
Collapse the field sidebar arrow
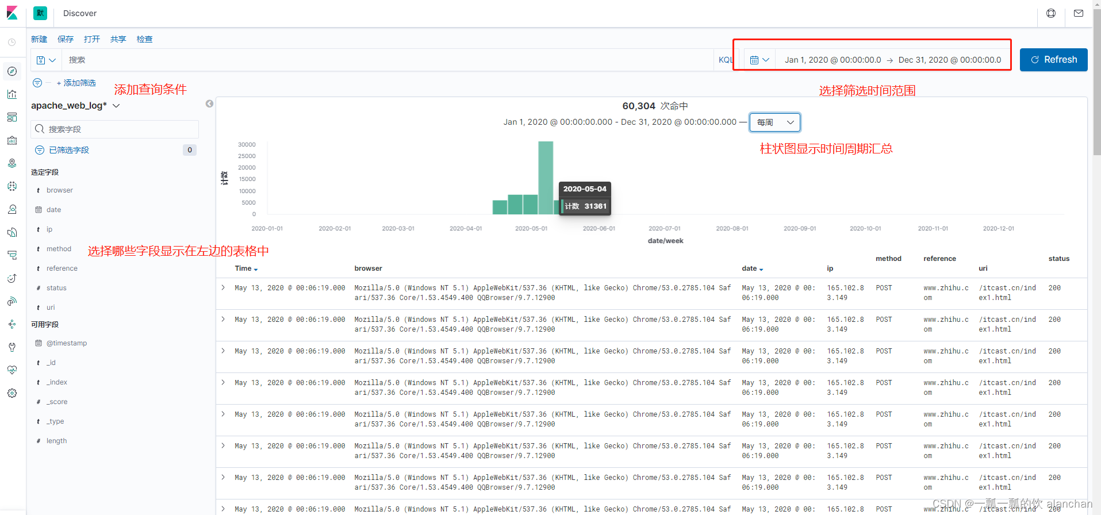(x=209, y=103)
